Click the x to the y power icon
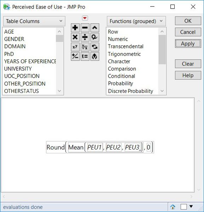Screen dimensions: 204x212 tap(75, 47)
